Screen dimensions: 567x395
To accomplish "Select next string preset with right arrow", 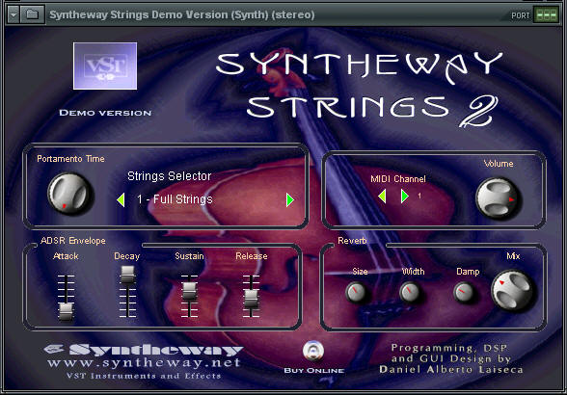I will tap(289, 199).
